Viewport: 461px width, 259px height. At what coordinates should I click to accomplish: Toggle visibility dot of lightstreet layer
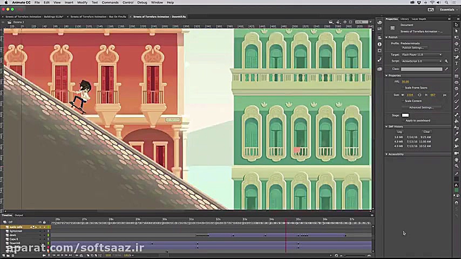click(40, 231)
